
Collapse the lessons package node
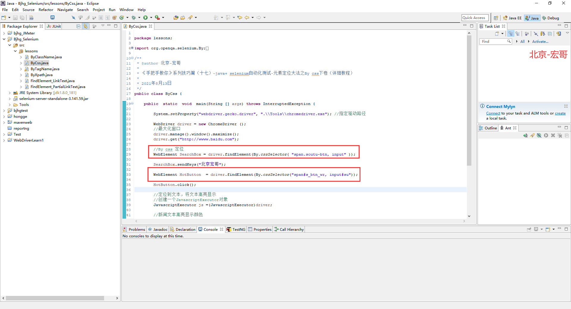[x=15, y=51]
